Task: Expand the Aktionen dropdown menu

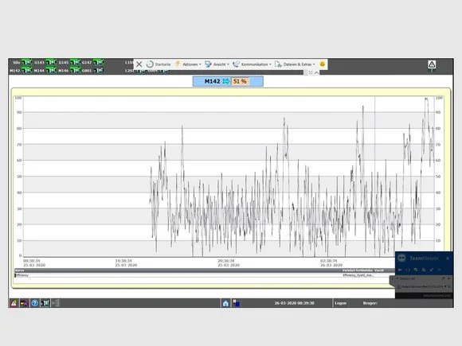Action: coord(188,64)
